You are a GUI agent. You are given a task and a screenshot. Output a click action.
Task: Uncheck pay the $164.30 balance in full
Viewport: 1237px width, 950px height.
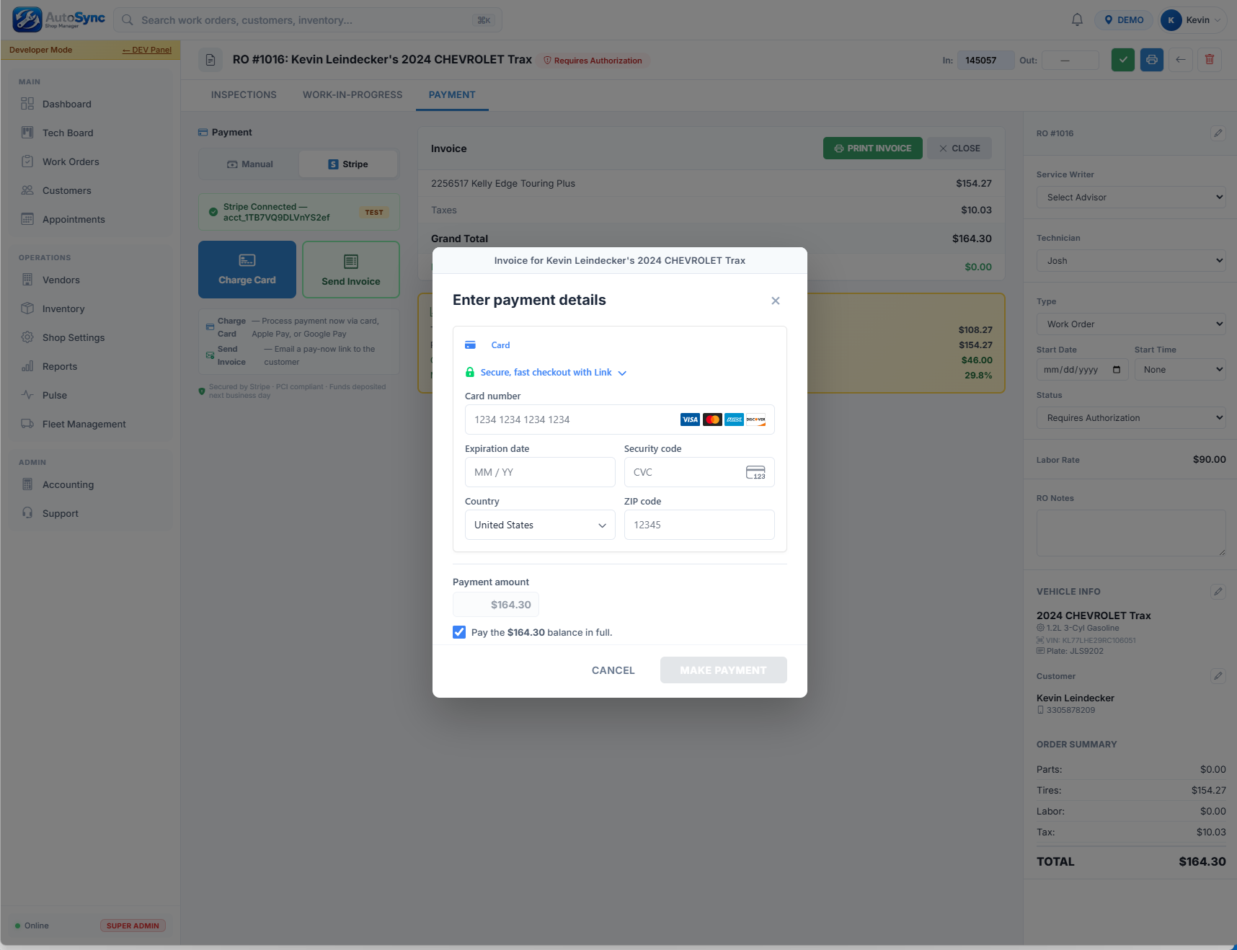[459, 632]
